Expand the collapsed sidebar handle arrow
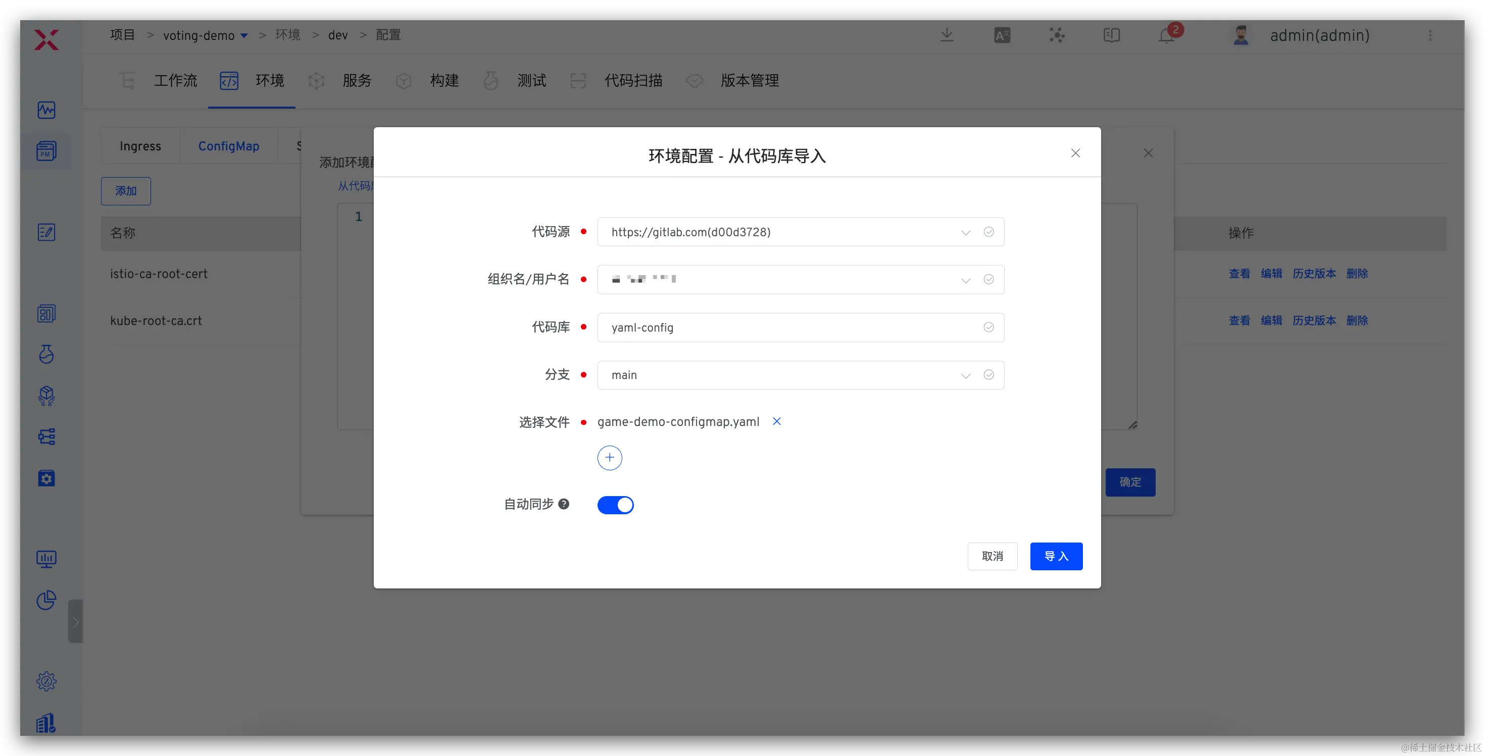The image size is (1485, 756). pos(76,621)
